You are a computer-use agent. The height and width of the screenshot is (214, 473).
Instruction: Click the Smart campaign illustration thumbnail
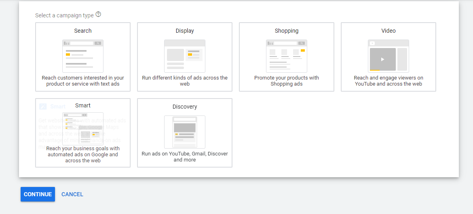click(83, 129)
